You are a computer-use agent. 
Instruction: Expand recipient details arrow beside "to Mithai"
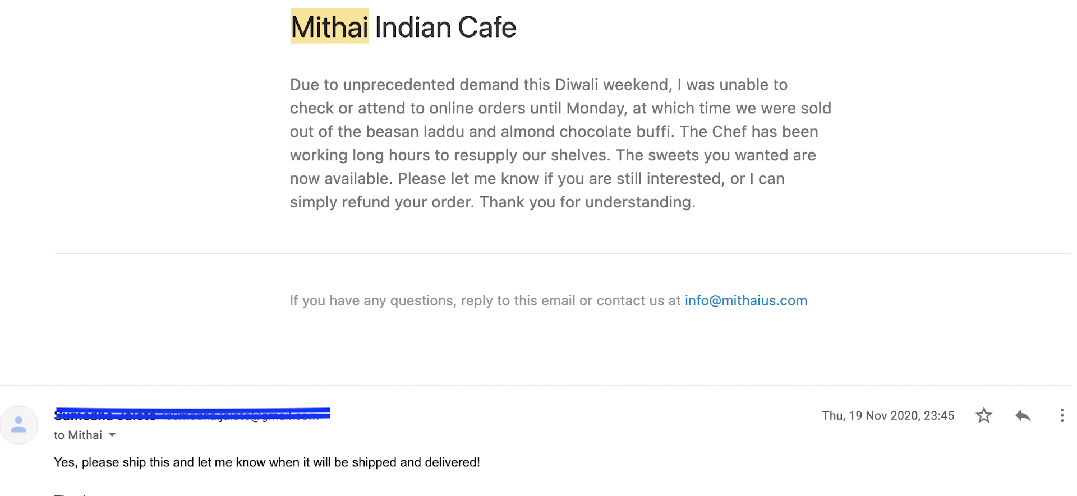[x=112, y=435]
